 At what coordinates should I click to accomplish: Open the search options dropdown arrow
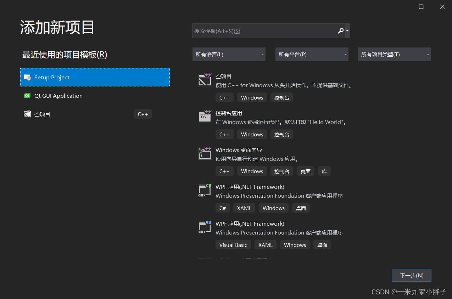[x=347, y=31]
